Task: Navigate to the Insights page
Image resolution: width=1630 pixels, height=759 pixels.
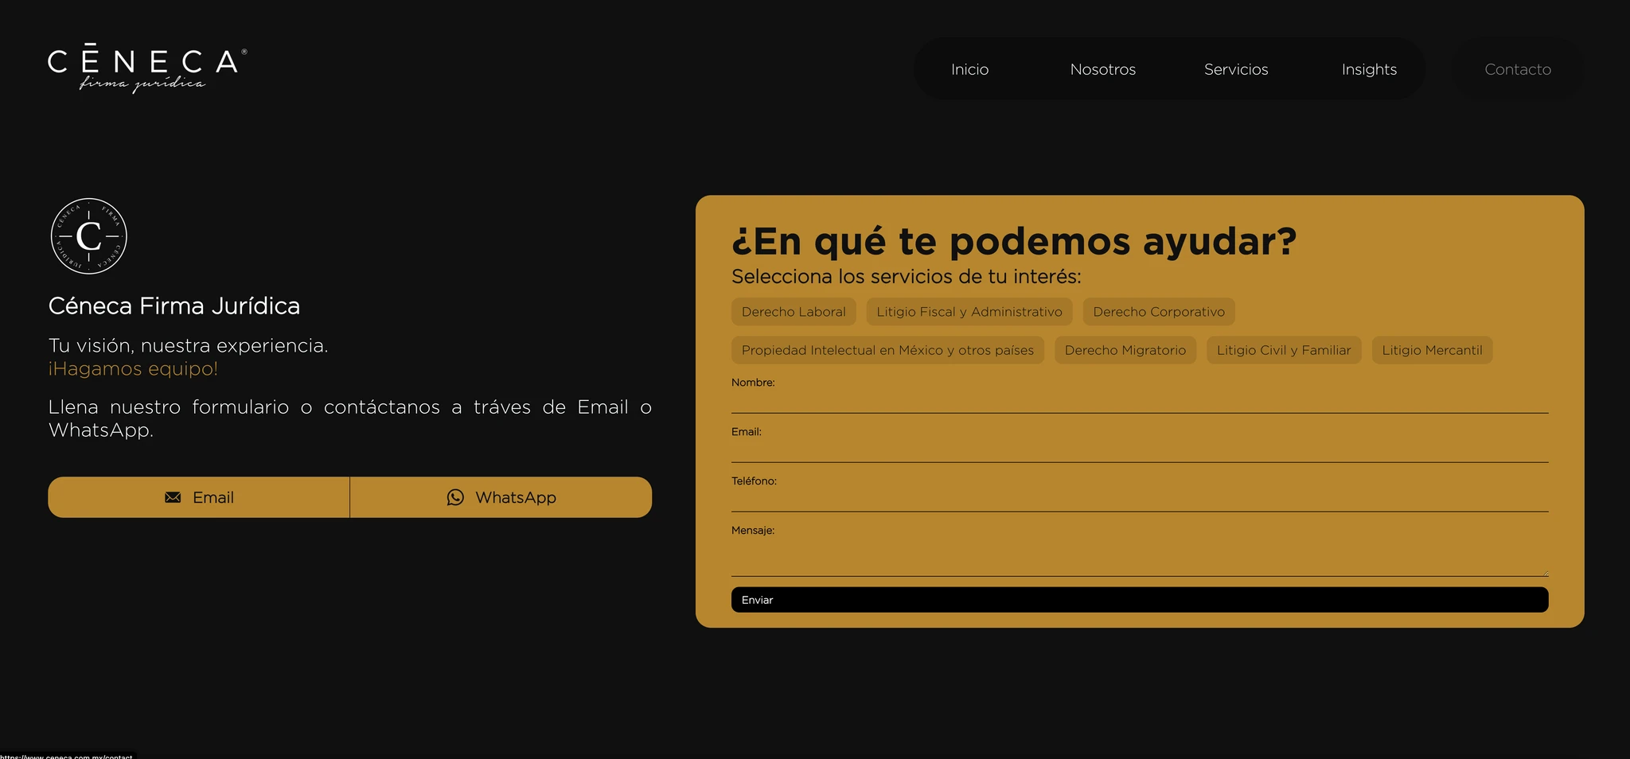Action: [x=1369, y=69]
